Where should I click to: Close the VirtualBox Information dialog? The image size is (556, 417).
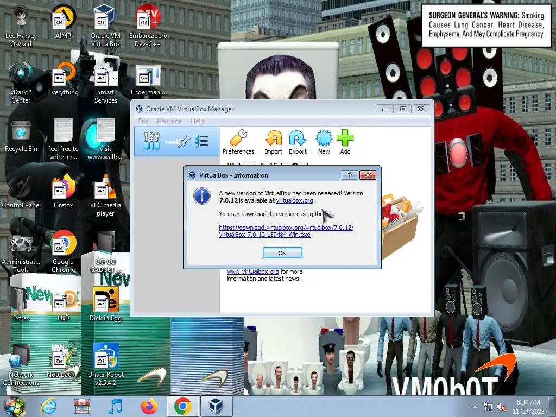[x=368, y=175]
